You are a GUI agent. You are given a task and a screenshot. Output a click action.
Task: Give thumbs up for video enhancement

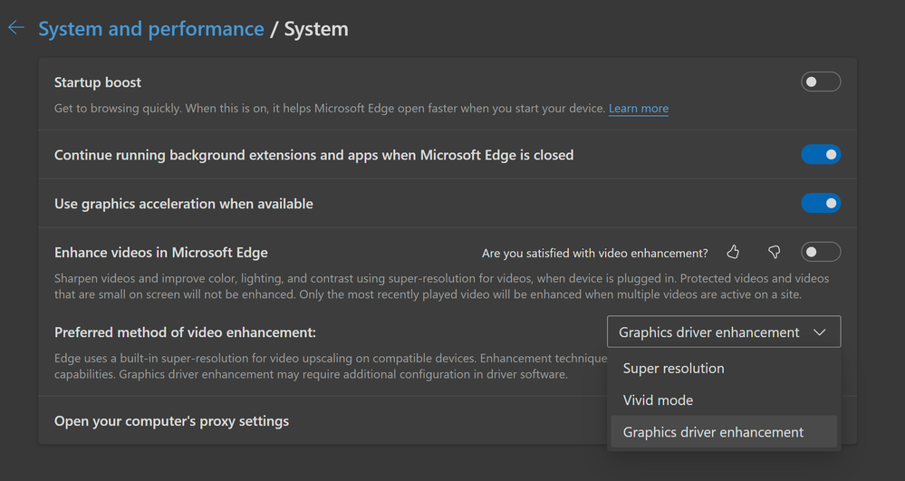point(733,252)
